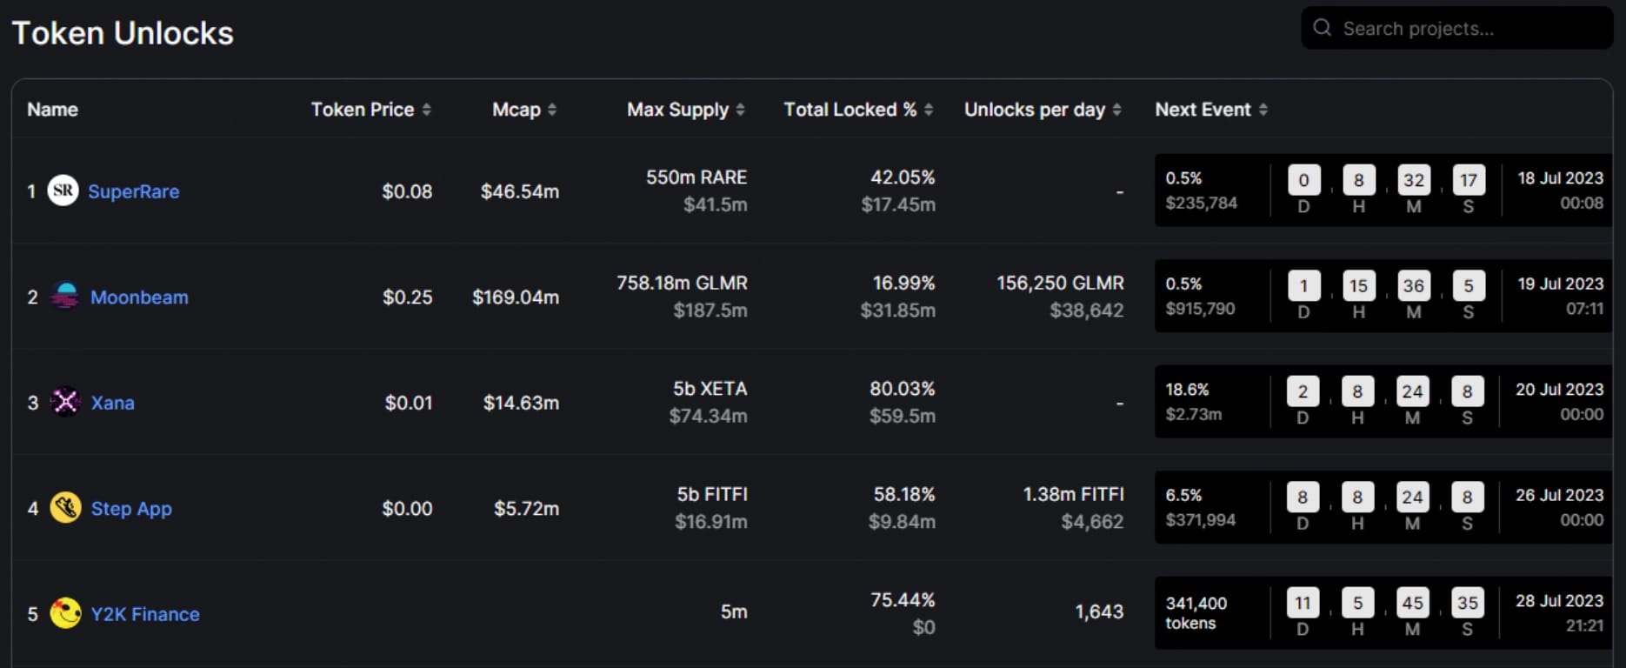Screen dimensions: 1626x668
Task: Click Xana next event 18.6% value
Action: pos(1187,390)
